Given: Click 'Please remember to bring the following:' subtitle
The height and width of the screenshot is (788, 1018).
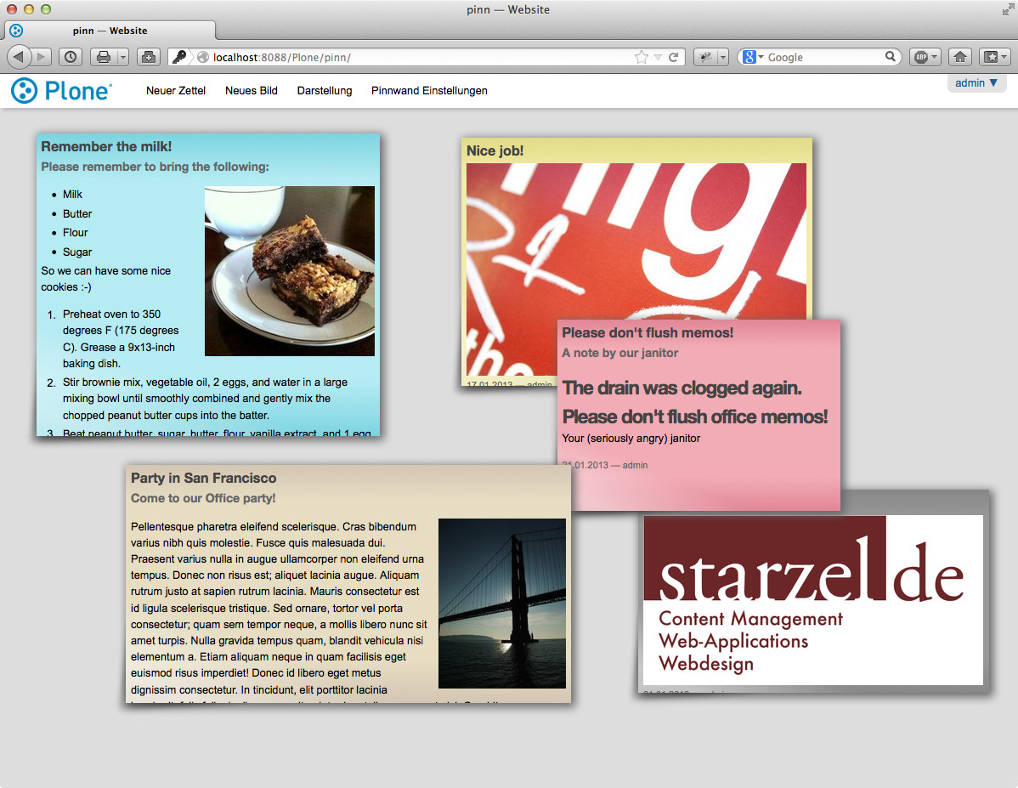Looking at the screenshot, I should pos(156,167).
